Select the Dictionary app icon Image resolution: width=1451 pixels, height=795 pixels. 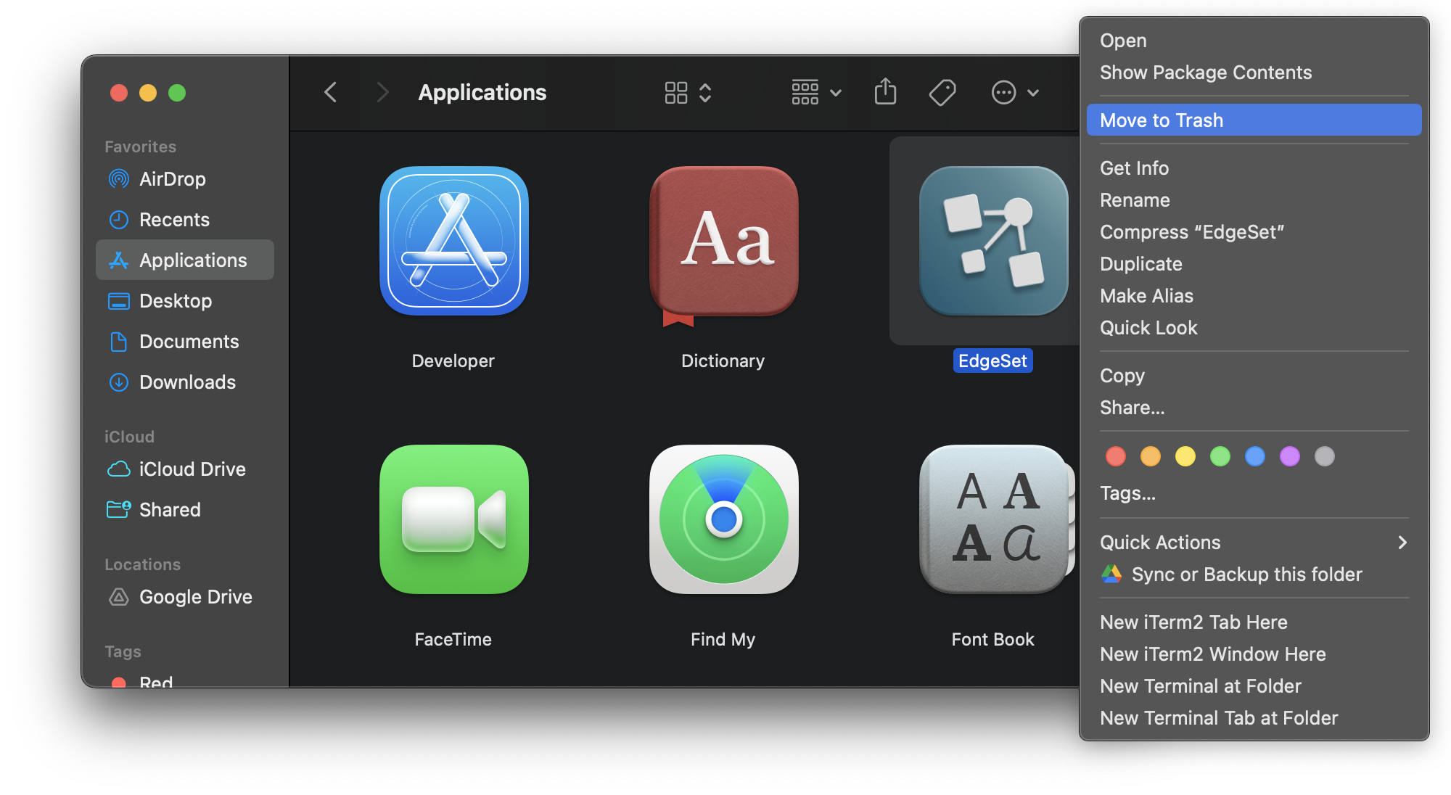point(724,245)
